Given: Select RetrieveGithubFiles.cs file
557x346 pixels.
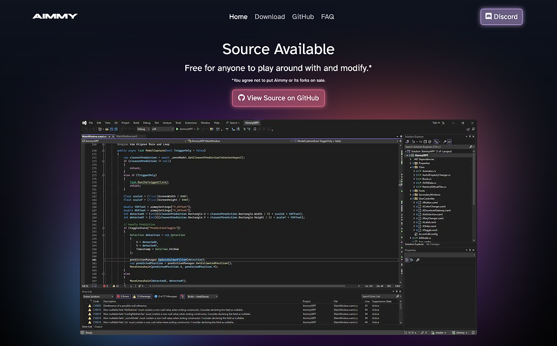Looking at the screenshot, I should tap(434, 187).
